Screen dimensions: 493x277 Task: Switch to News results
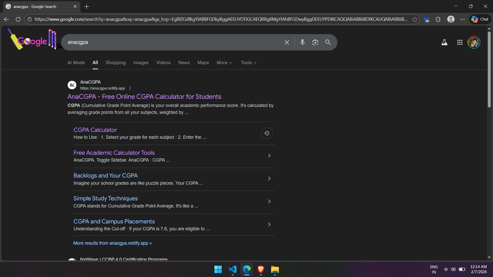(x=184, y=63)
